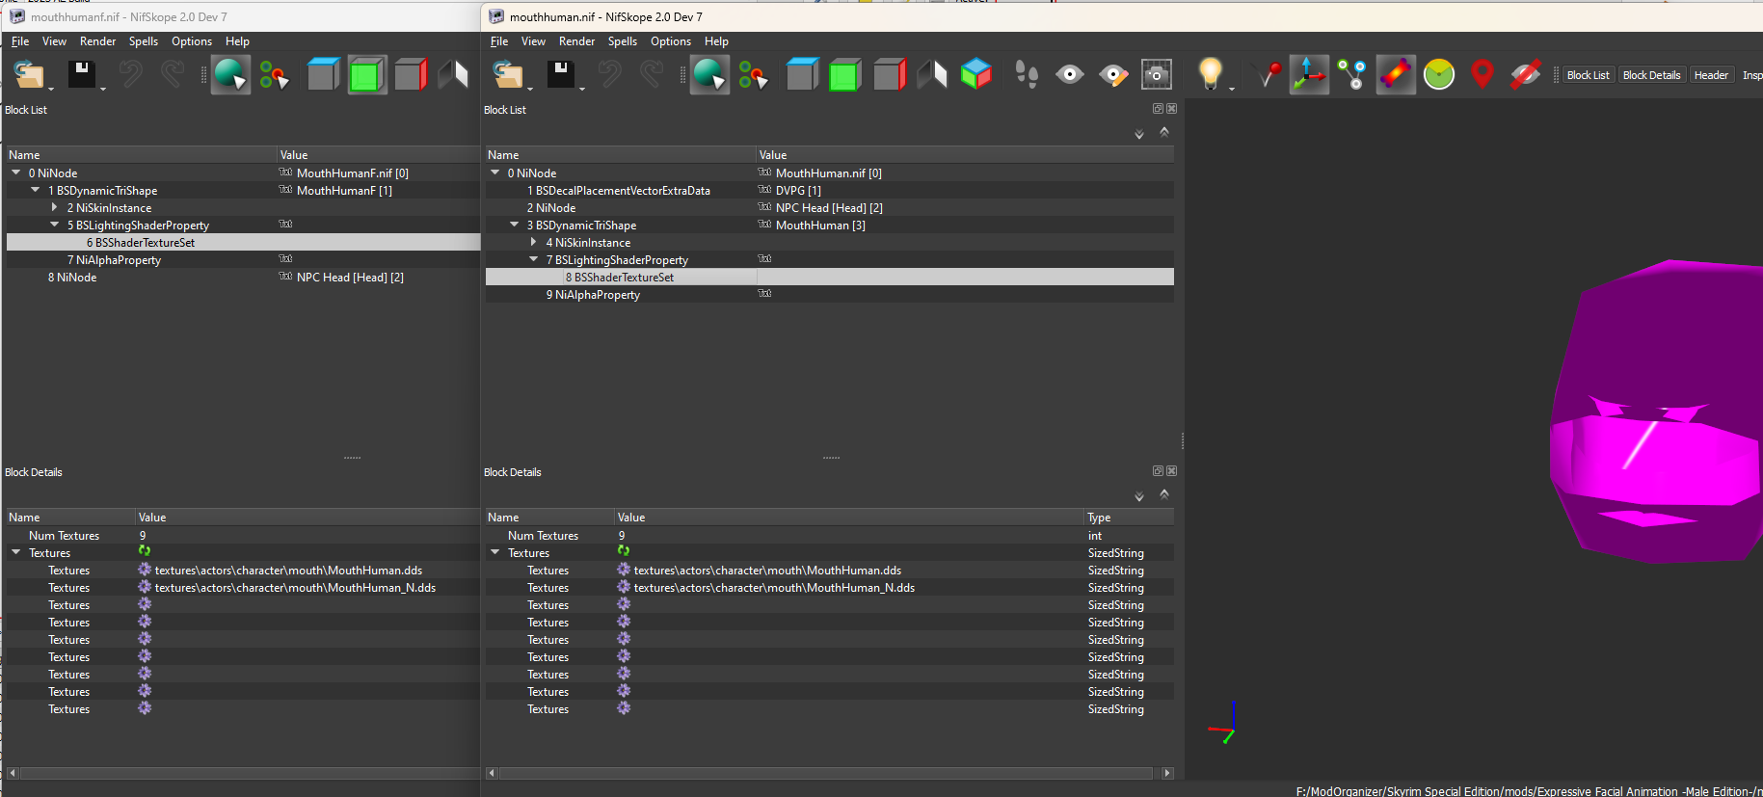Toggle the green collision/gauge circle icon
Screen dimensions: 1763x797
[x=1439, y=74]
